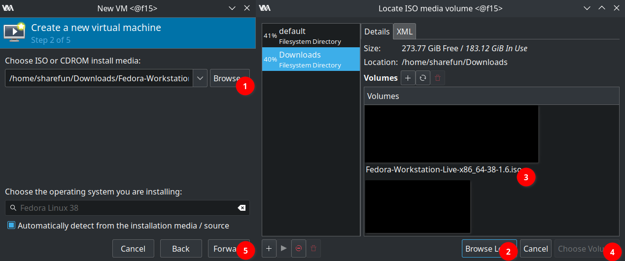The height and width of the screenshot is (261, 625).
Task: Delete the selected storage pool
Action: 313,249
